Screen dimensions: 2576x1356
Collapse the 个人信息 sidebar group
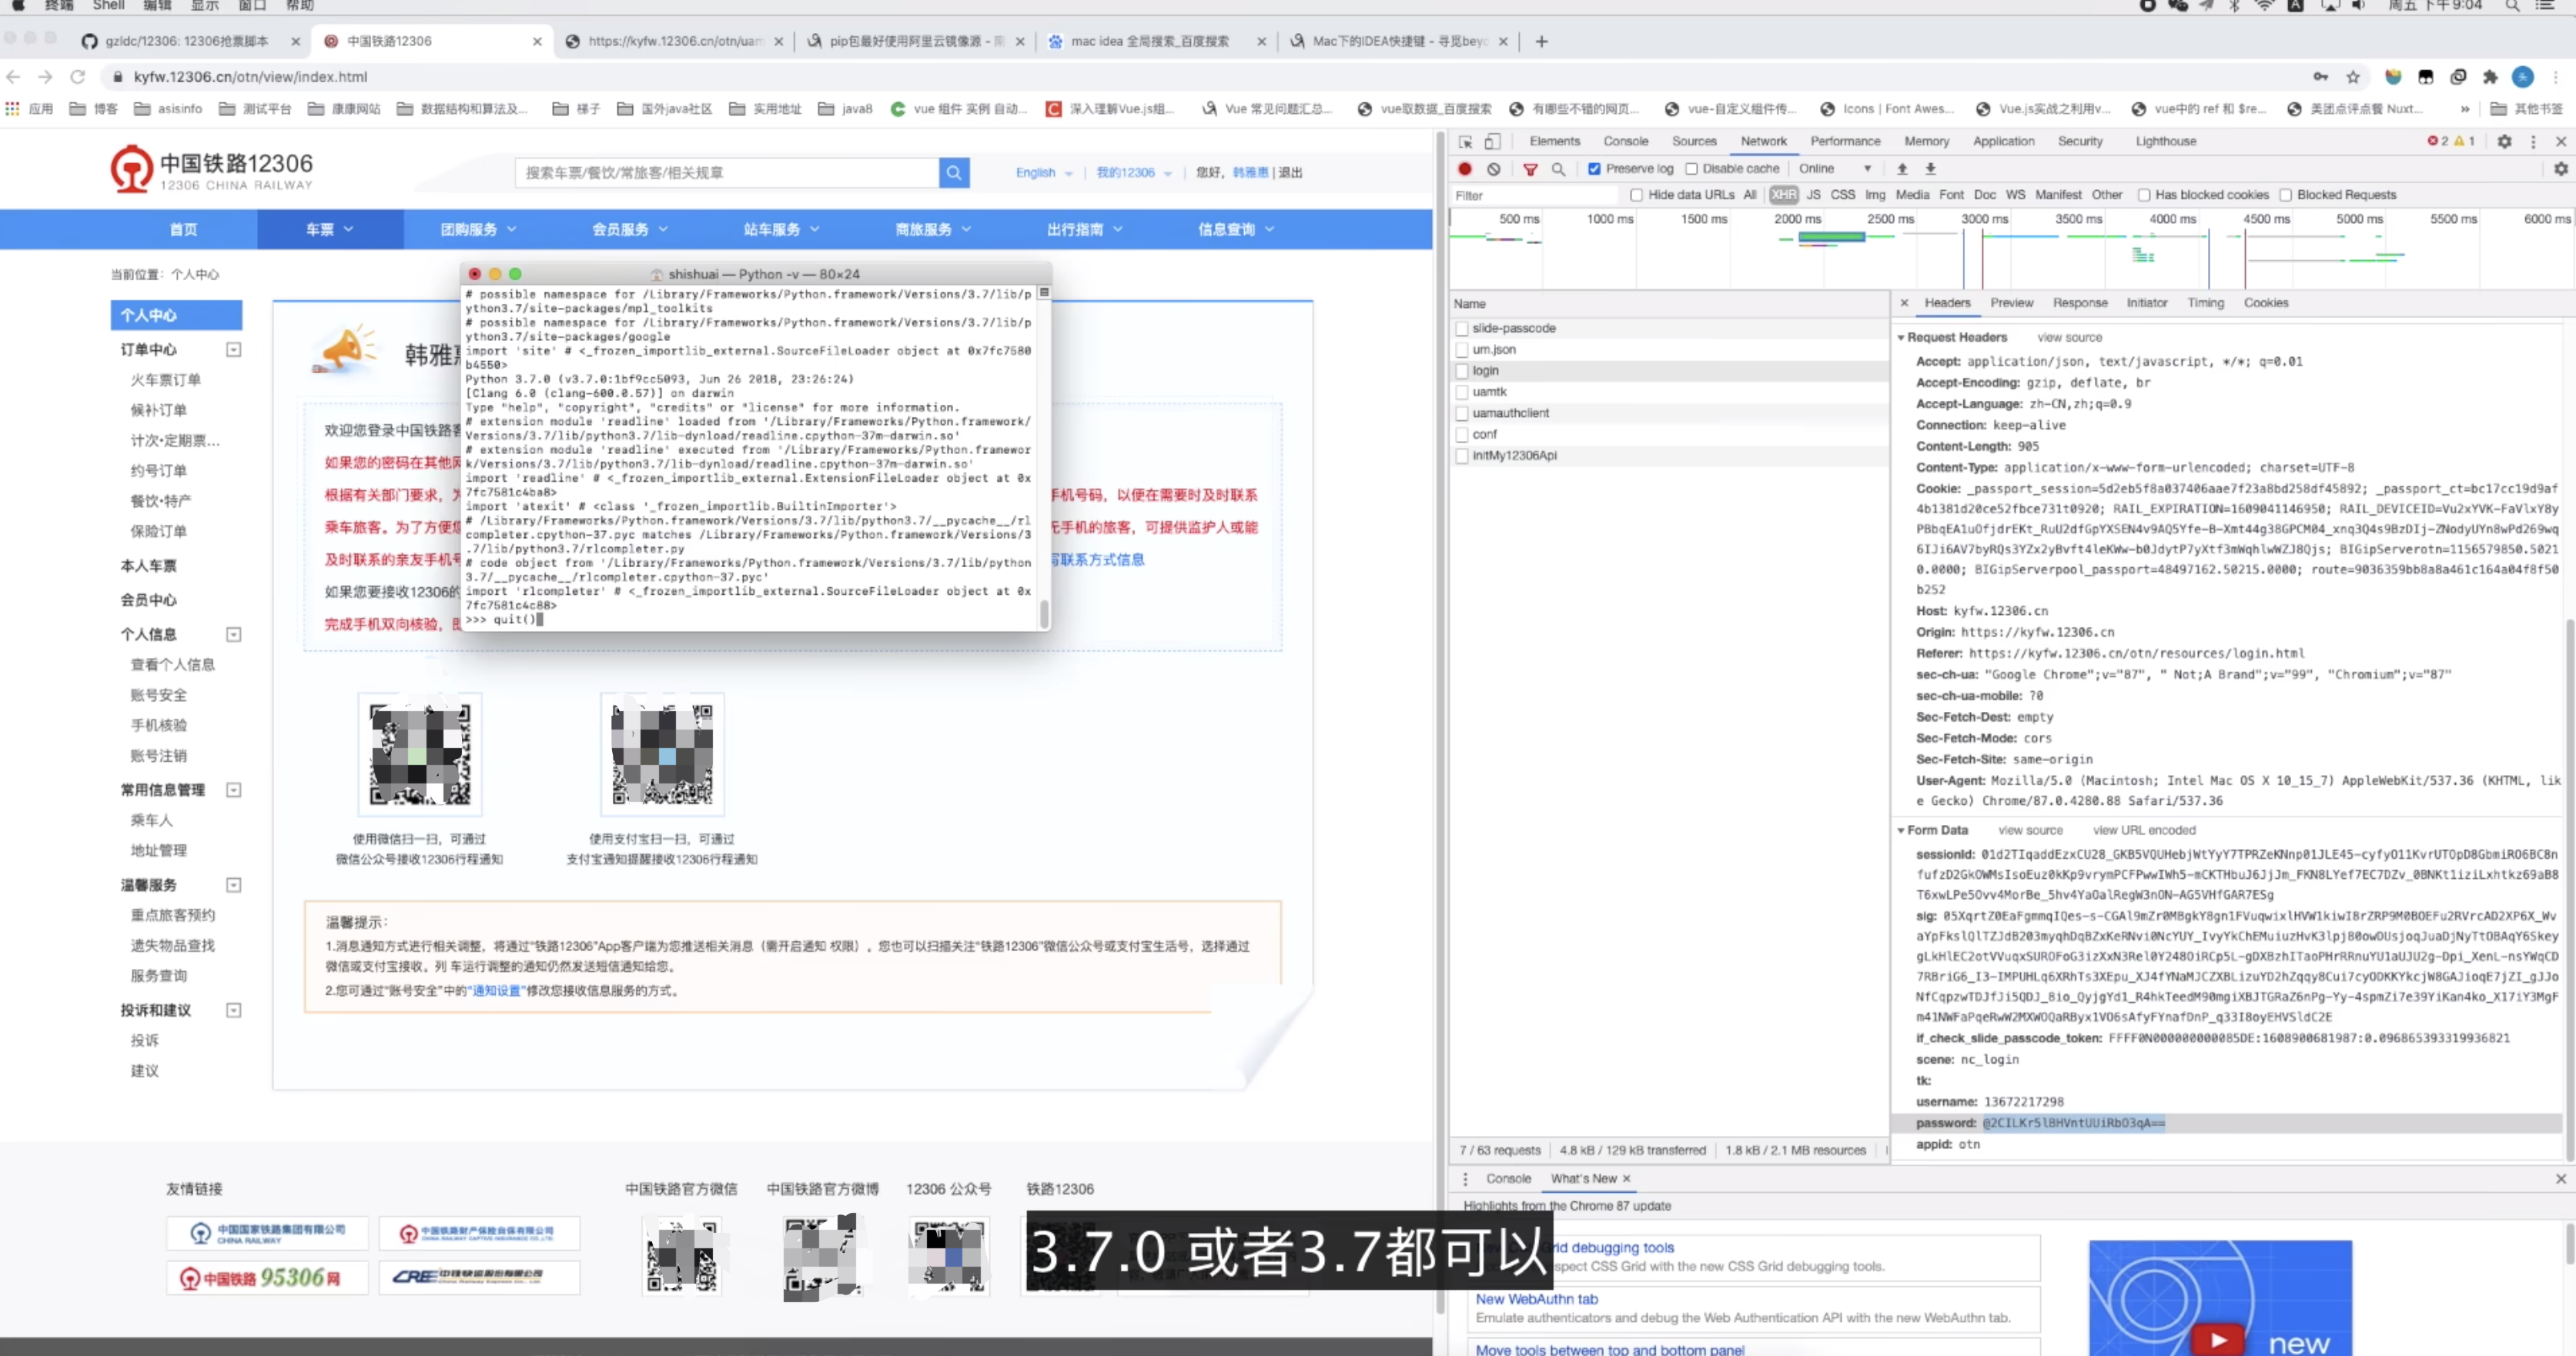point(233,635)
